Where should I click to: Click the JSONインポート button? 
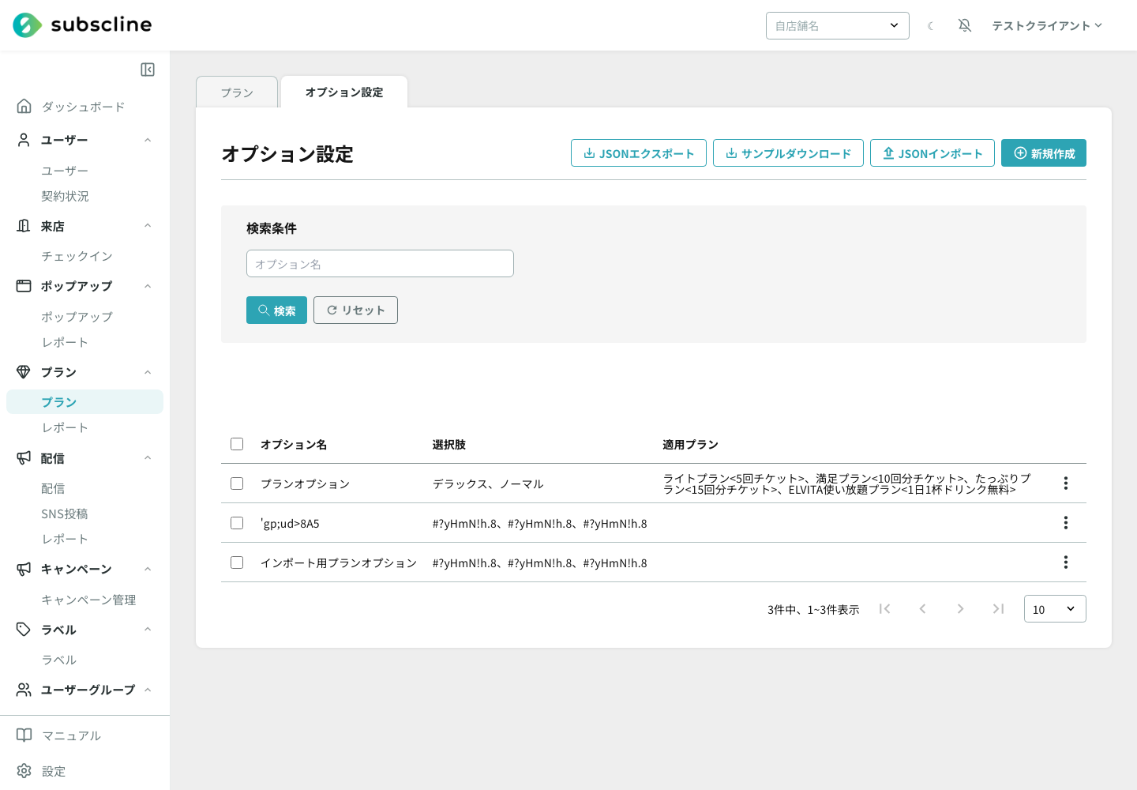point(932,153)
